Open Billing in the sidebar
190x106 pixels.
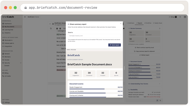[5, 73]
